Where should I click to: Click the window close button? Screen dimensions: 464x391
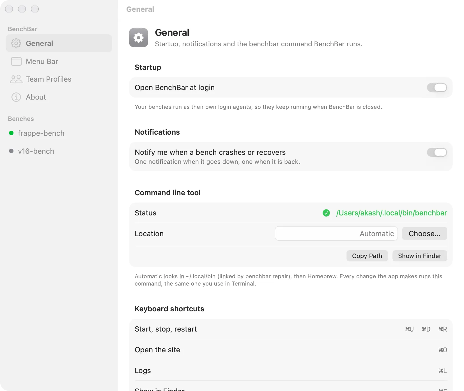tap(9, 9)
